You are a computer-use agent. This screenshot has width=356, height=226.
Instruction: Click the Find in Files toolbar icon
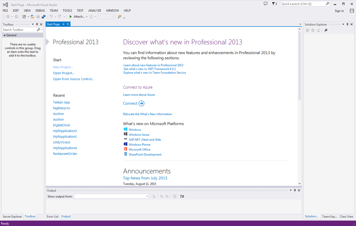[x=119, y=17]
